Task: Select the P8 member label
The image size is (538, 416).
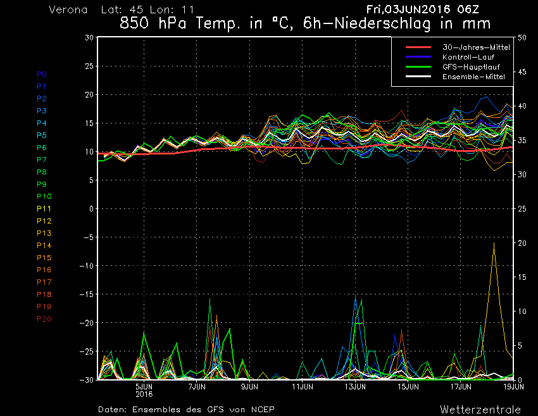Action: click(x=42, y=172)
